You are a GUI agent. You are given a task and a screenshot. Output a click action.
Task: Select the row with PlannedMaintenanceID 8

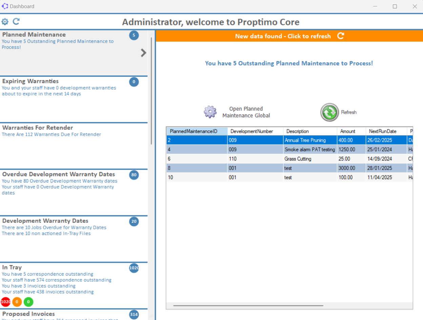[x=289, y=168]
